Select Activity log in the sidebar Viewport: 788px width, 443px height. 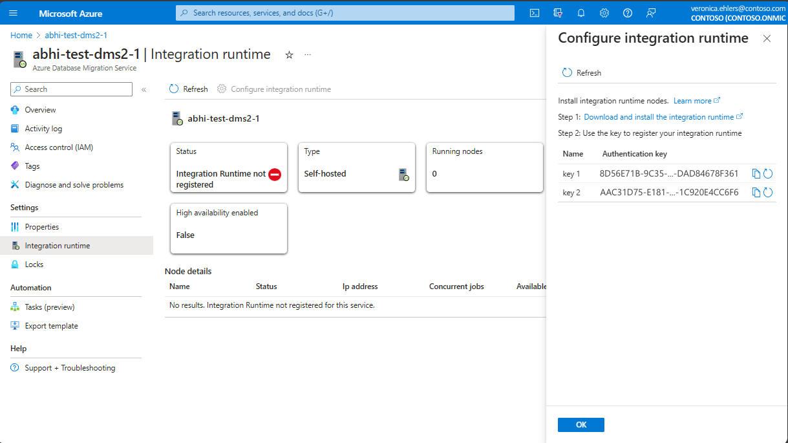pyautogui.click(x=45, y=128)
